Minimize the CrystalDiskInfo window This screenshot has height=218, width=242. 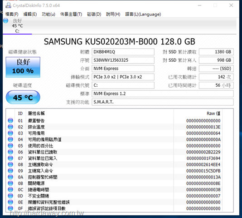[199, 5]
